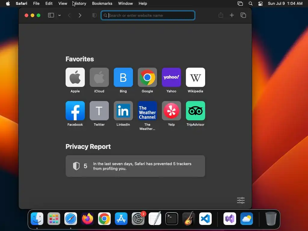Click the date and time in menu bar
Image resolution: width=308 pixels, height=231 pixels.
point(285,4)
